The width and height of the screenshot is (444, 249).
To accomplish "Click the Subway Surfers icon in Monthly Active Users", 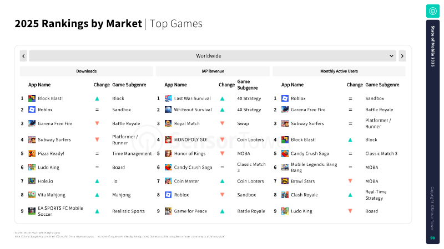I will [x=285, y=123].
